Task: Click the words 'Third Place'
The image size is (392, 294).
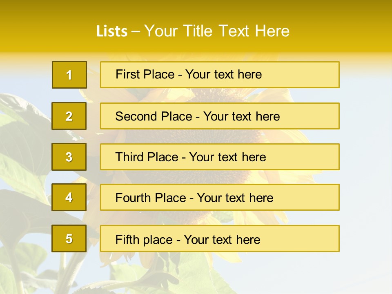Action: [147, 157]
